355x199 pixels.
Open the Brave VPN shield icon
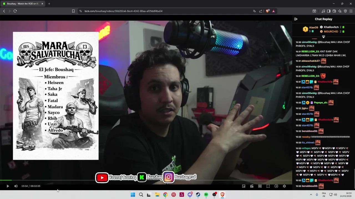(345, 11)
